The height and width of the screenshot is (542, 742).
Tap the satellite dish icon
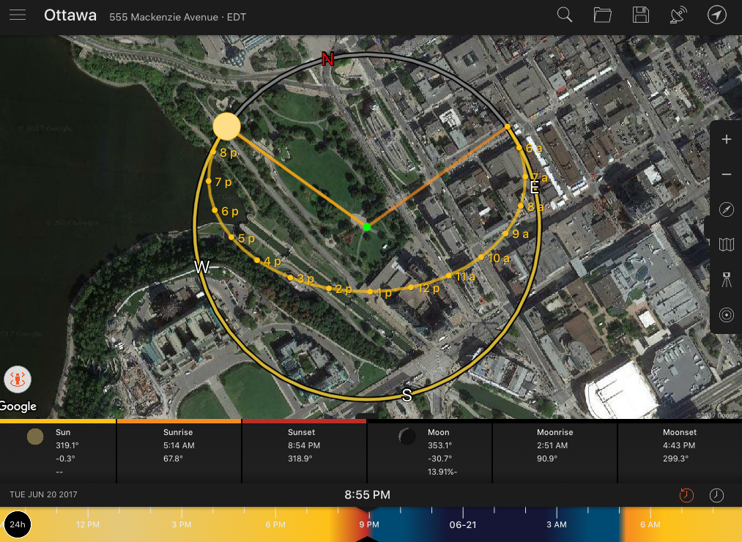pos(679,15)
